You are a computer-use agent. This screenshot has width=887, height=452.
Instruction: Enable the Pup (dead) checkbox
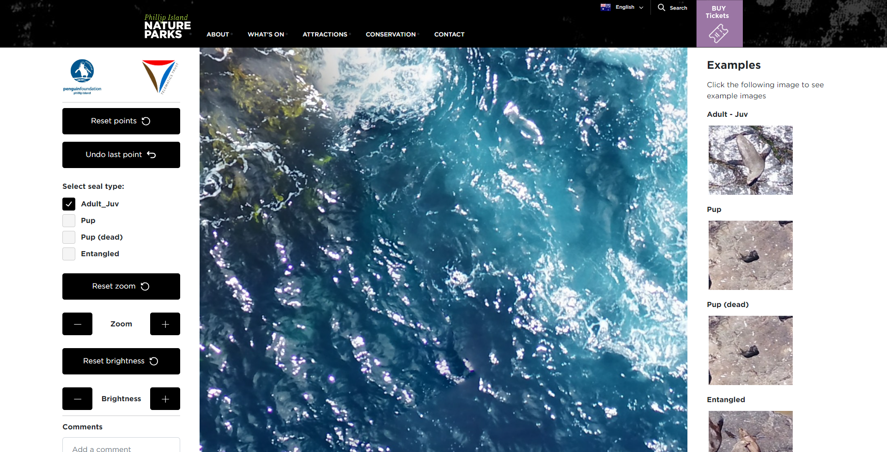[x=69, y=237]
